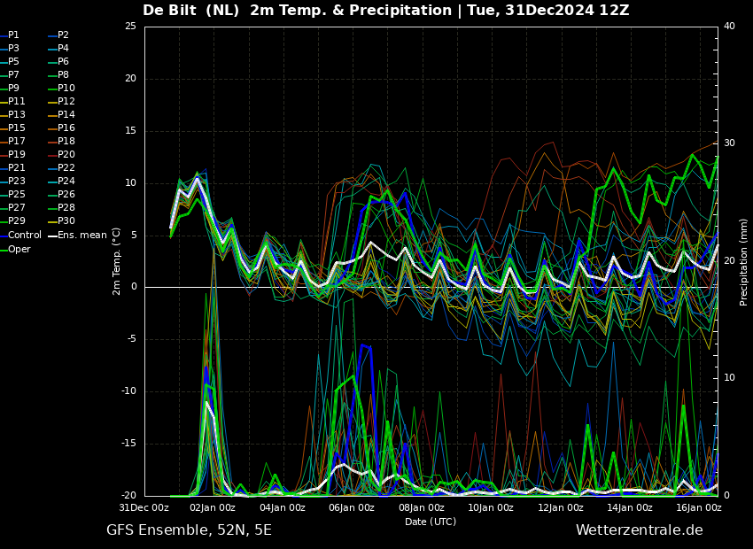Click the 16Jan 00z date axis label

pos(699,507)
